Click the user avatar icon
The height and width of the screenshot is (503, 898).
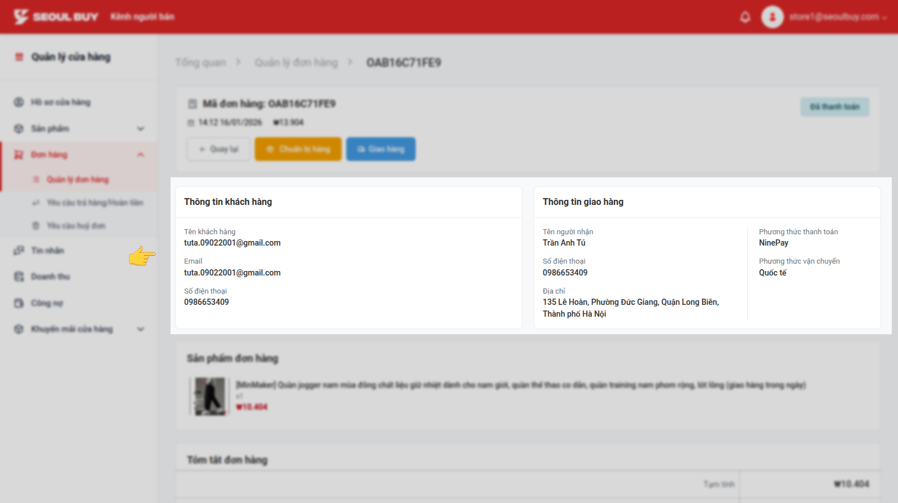click(x=772, y=17)
